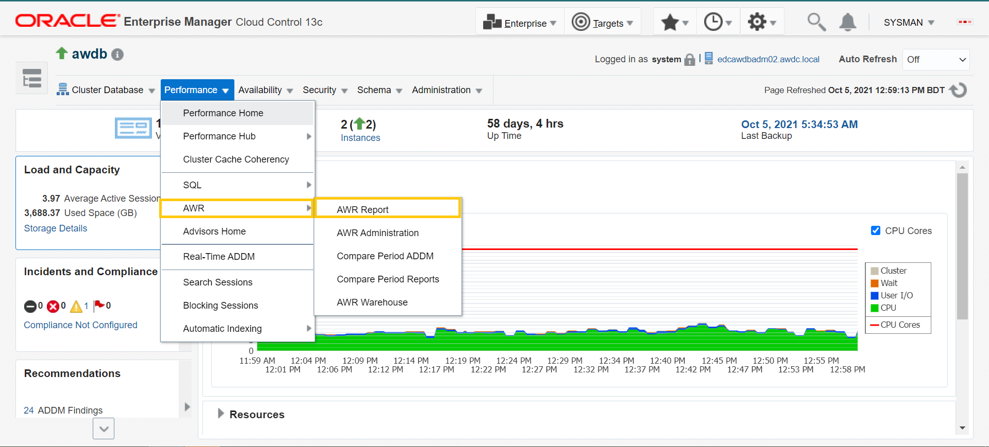This screenshot has height=447, width=989.
Task: Open the Favorites star menu
Action: click(674, 23)
